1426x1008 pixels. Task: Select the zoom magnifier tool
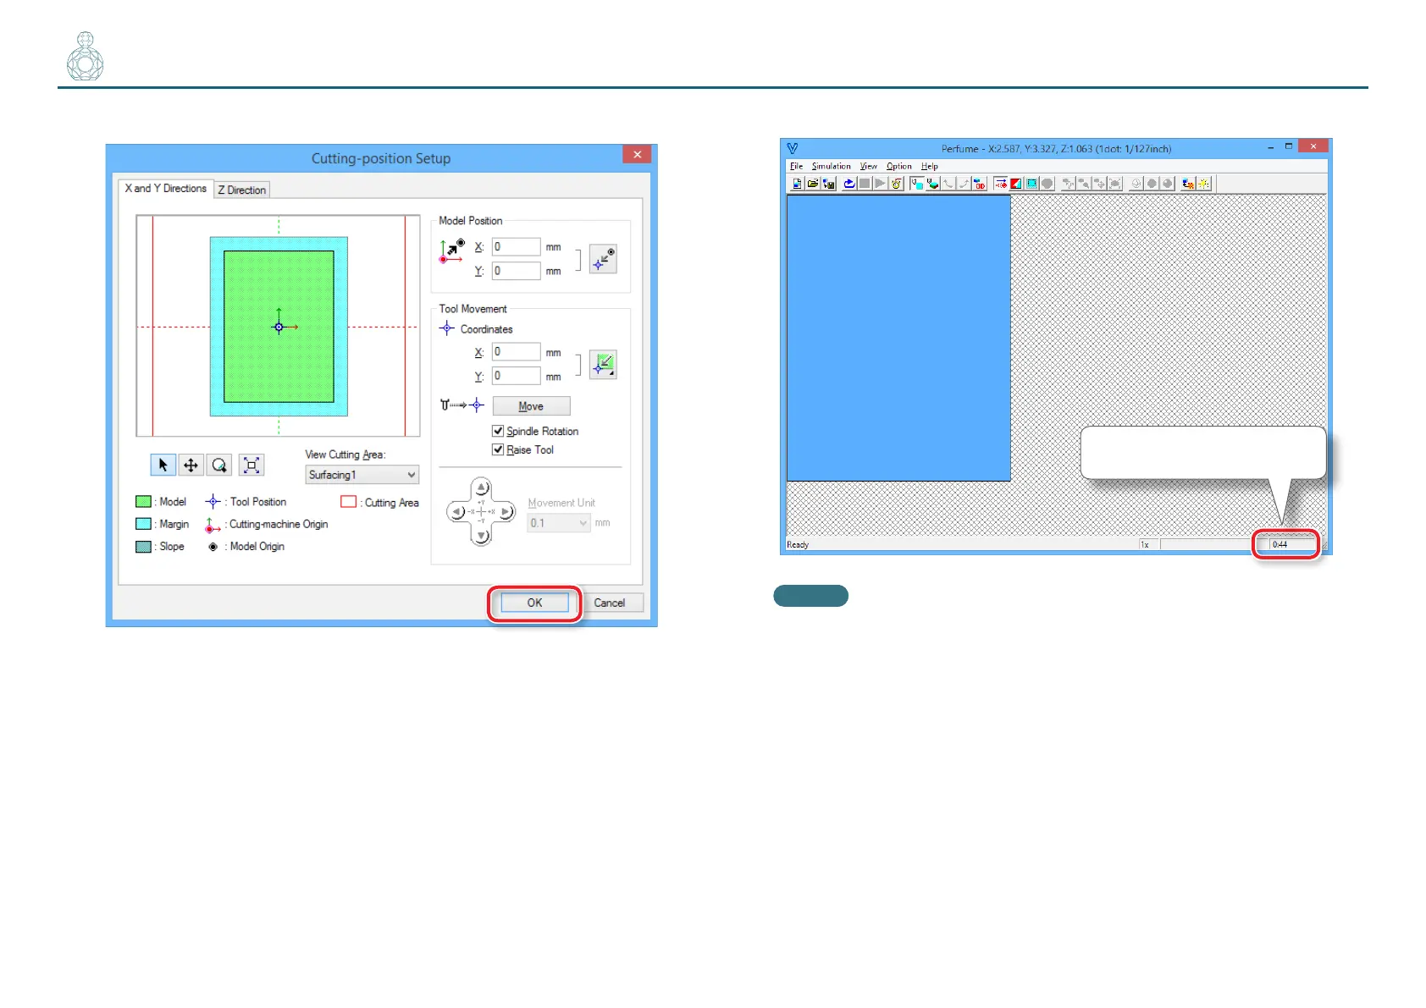219,465
